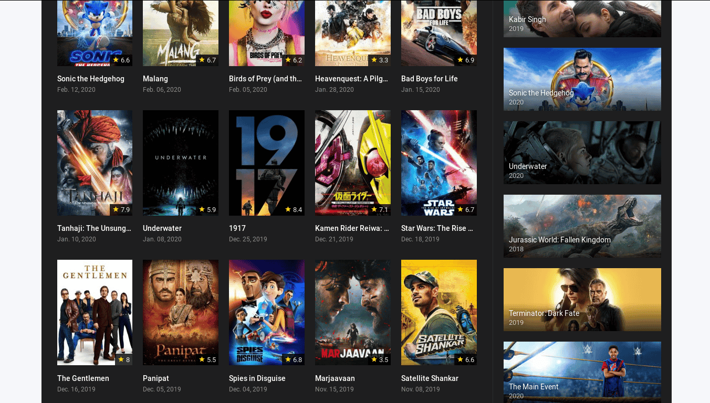The width and height of the screenshot is (710, 403).
Task: Click the 6.8 star rating badge
Action: (x=294, y=359)
